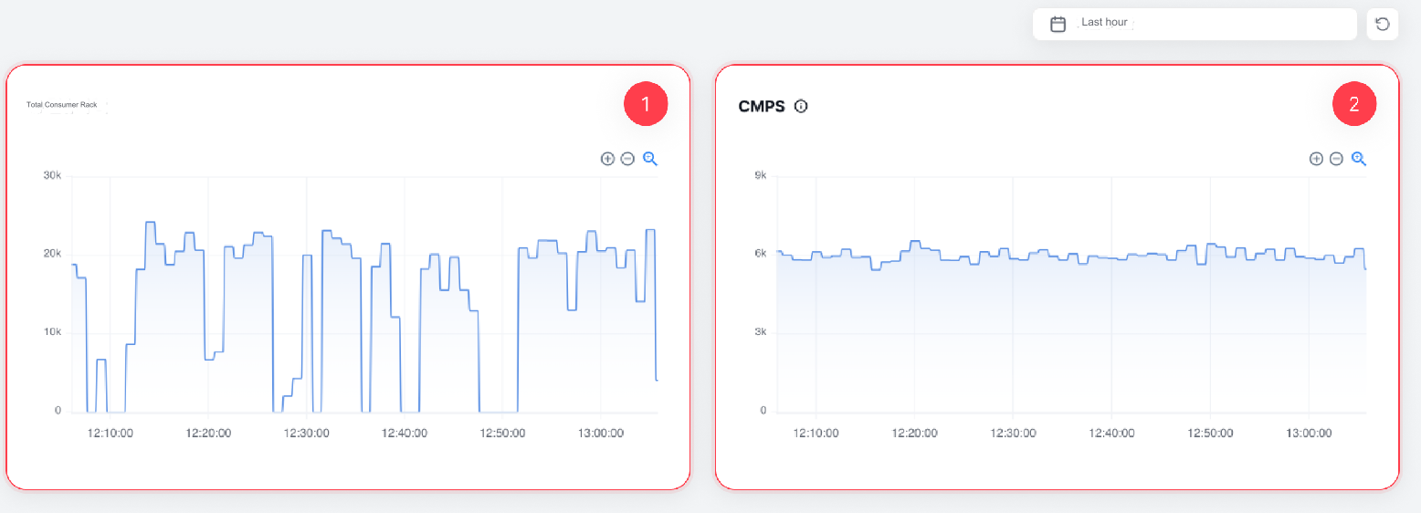Click 9k axis label on CMPS chart
Screen dimensions: 1421x513
click(760, 175)
